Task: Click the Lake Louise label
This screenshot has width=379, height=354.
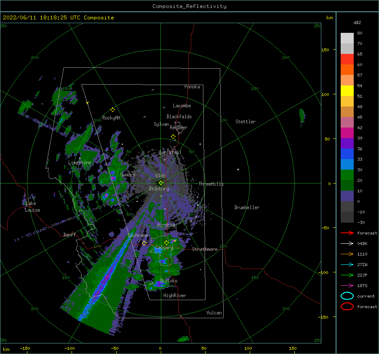Action: click(x=32, y=207)
